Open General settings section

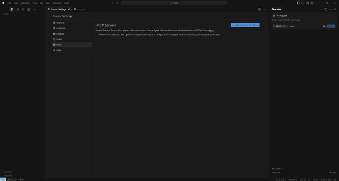(x=72, y=23)
